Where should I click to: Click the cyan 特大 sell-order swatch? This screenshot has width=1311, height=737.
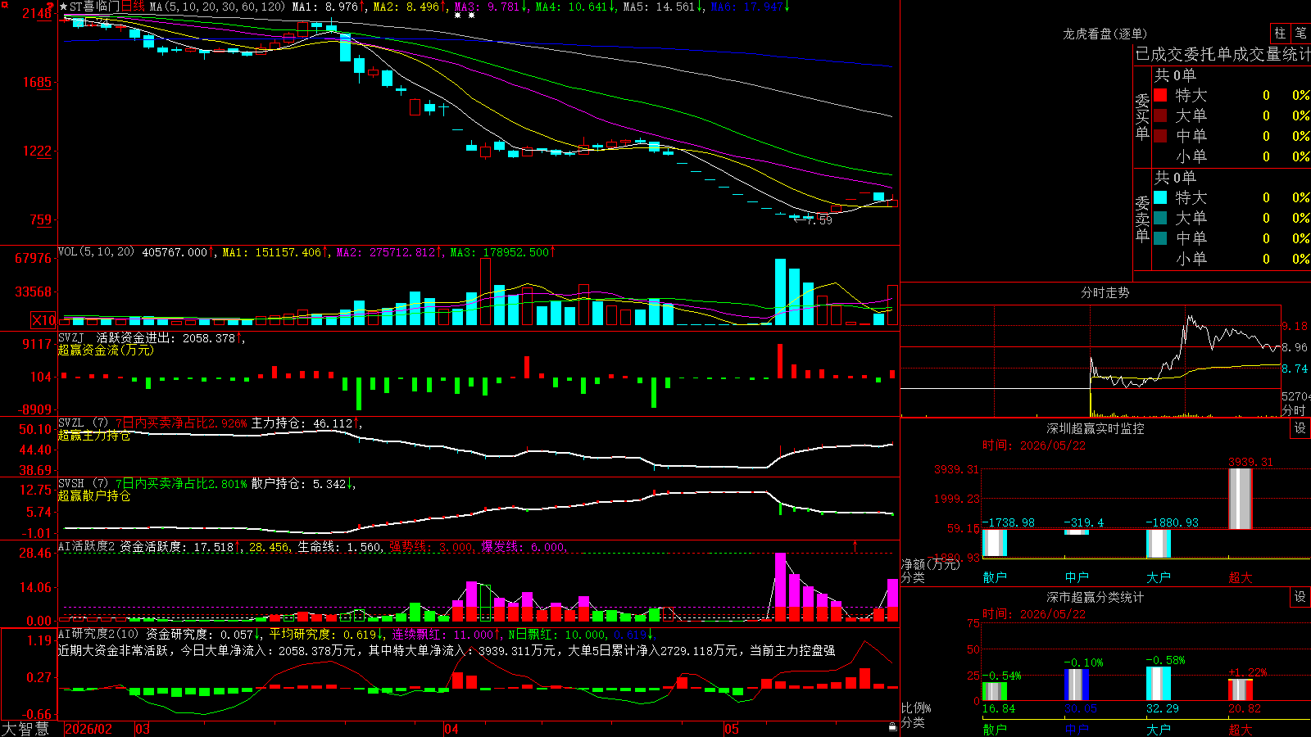pyautogui.click(x=1160, y=197)
